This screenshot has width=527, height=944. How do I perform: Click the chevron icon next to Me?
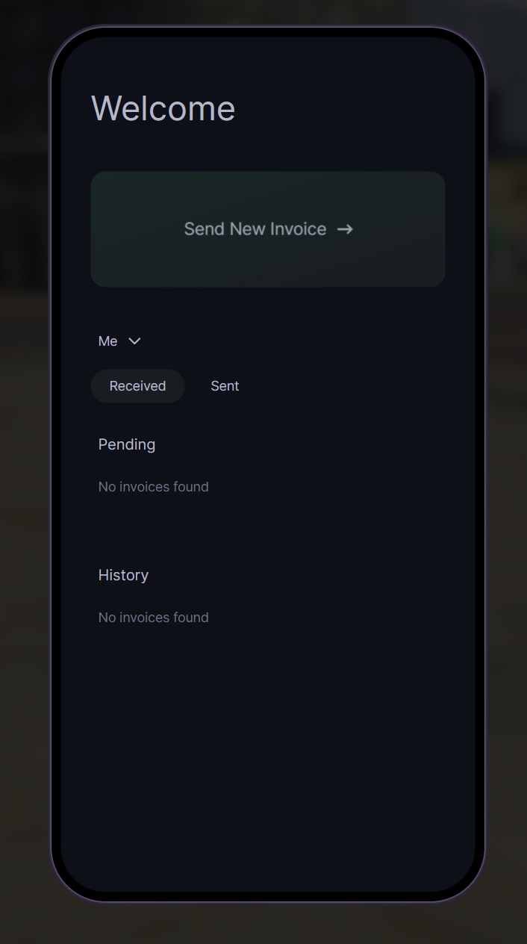134,341
